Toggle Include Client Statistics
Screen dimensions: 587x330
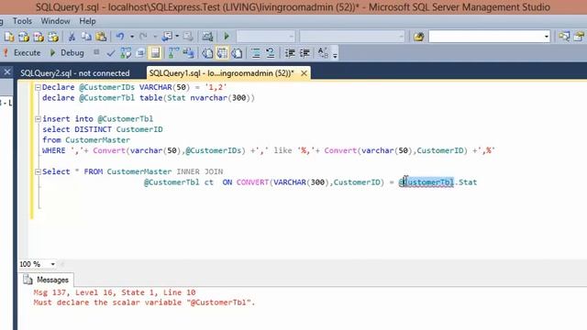pyautogui.click(x=188, y=53)
